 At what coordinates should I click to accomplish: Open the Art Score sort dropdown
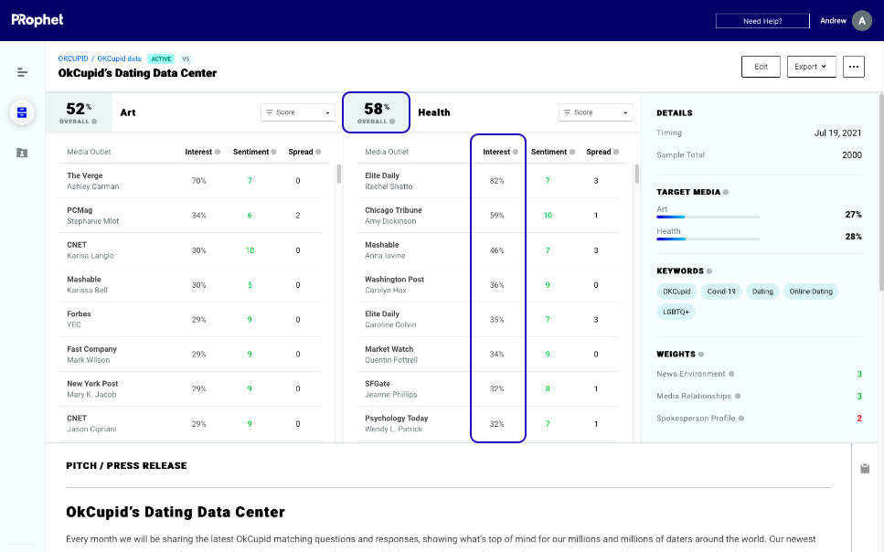(x=298, y=112)
